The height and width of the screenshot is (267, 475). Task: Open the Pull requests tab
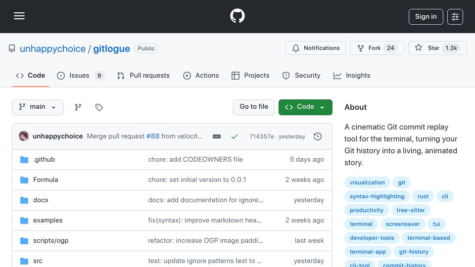click(x=143, y=75)
